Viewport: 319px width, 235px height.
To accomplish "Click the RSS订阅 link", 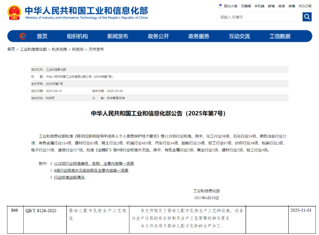I will point(304,6).
